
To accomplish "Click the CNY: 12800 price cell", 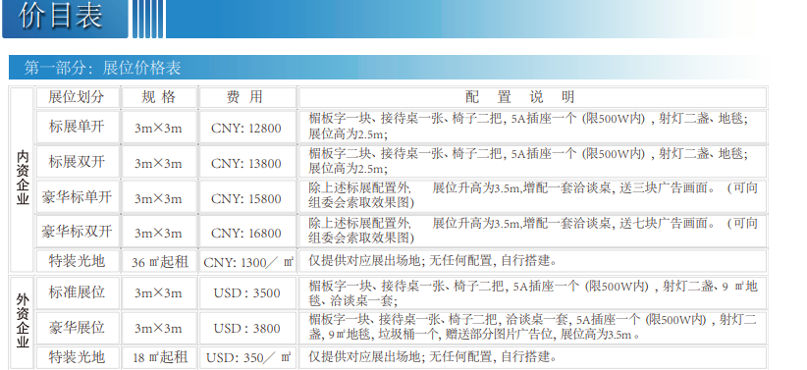I will coord(247,127).
